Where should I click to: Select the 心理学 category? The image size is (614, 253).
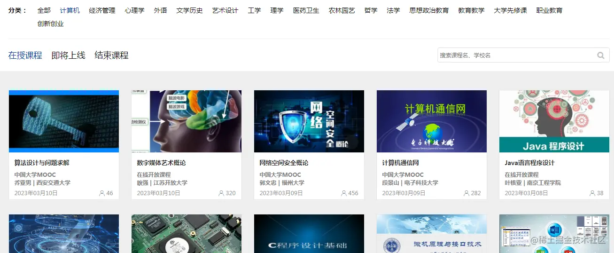point(135,10)
